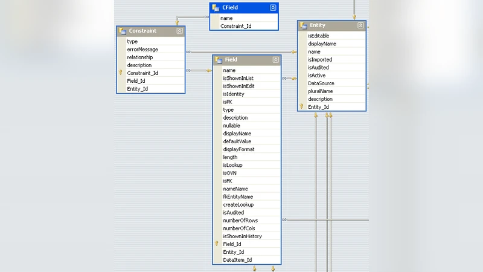Viewport: 483px width, 272px height.
Task: Select errorMessage column in Constraint table
Action: click(x=142, y=50)
